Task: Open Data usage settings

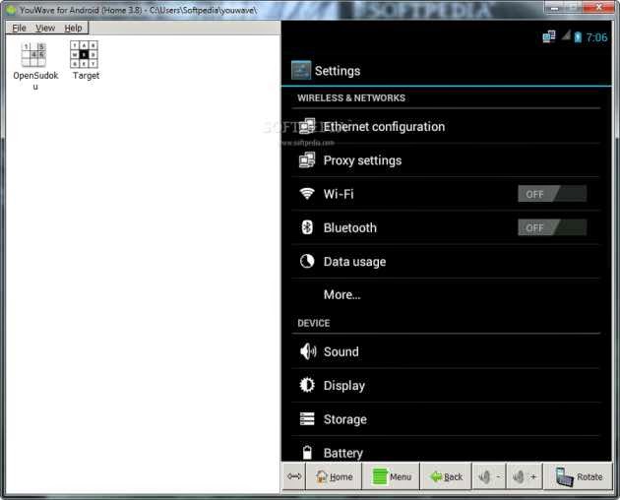Action: pyautogui.click(x=446, y=261)
